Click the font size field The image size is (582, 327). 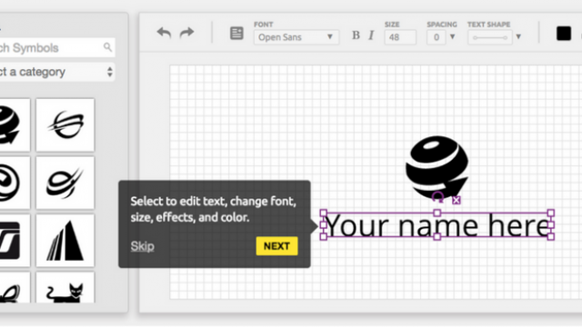[x=400, y=37]
